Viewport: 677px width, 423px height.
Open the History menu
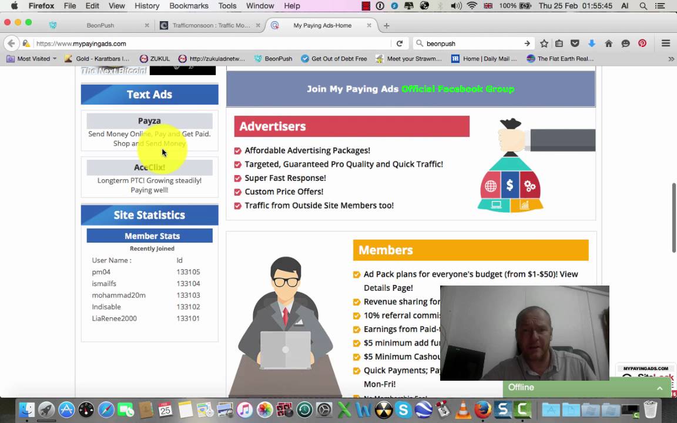tap(147, 6)
